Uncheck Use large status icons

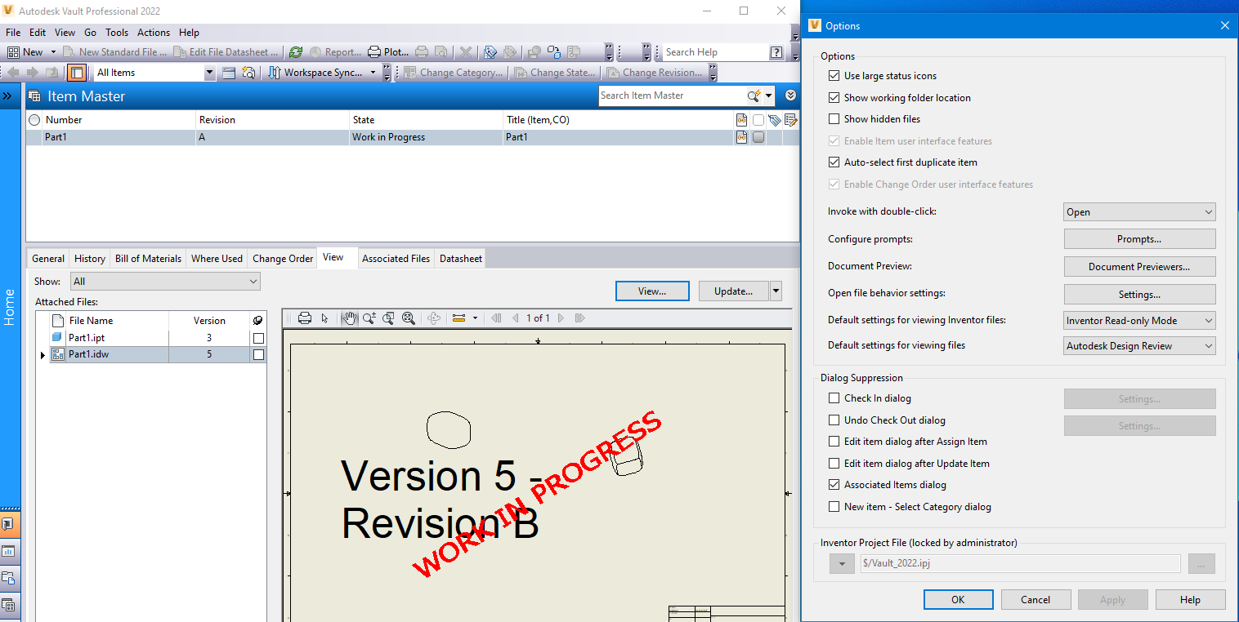(x=834, y=76)
